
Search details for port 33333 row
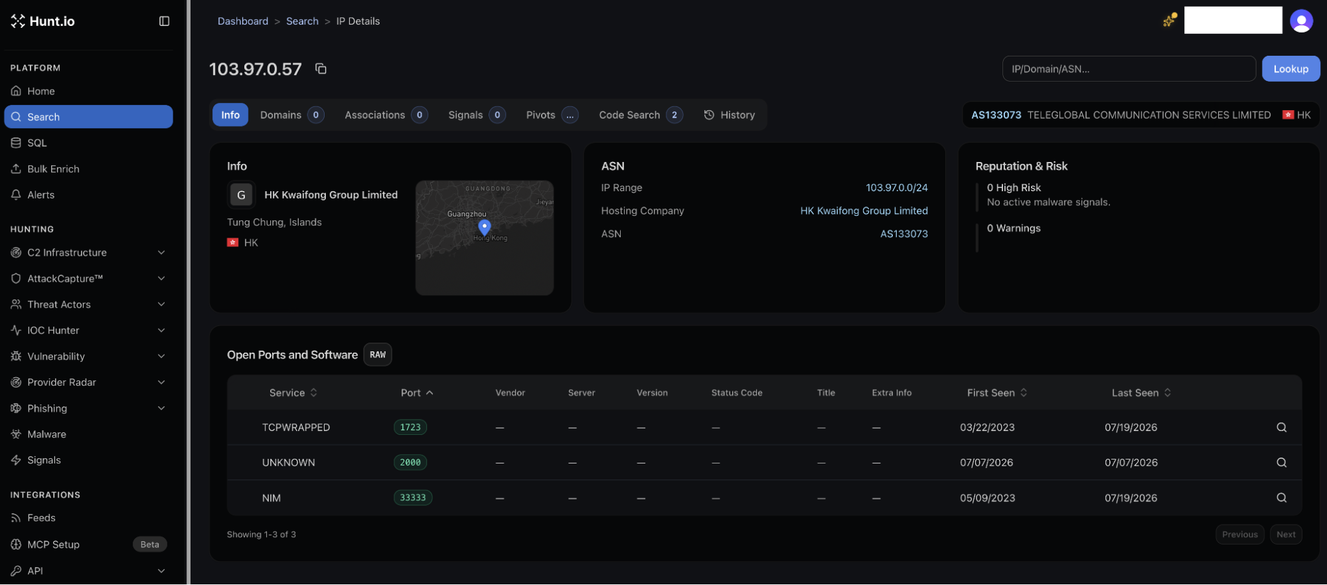(1281, 498)
